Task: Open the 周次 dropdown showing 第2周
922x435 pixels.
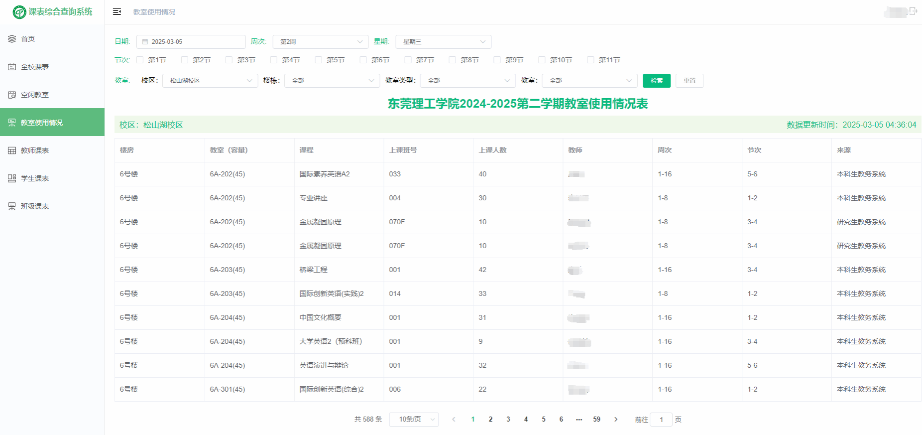Action: (x=321, y=42)
